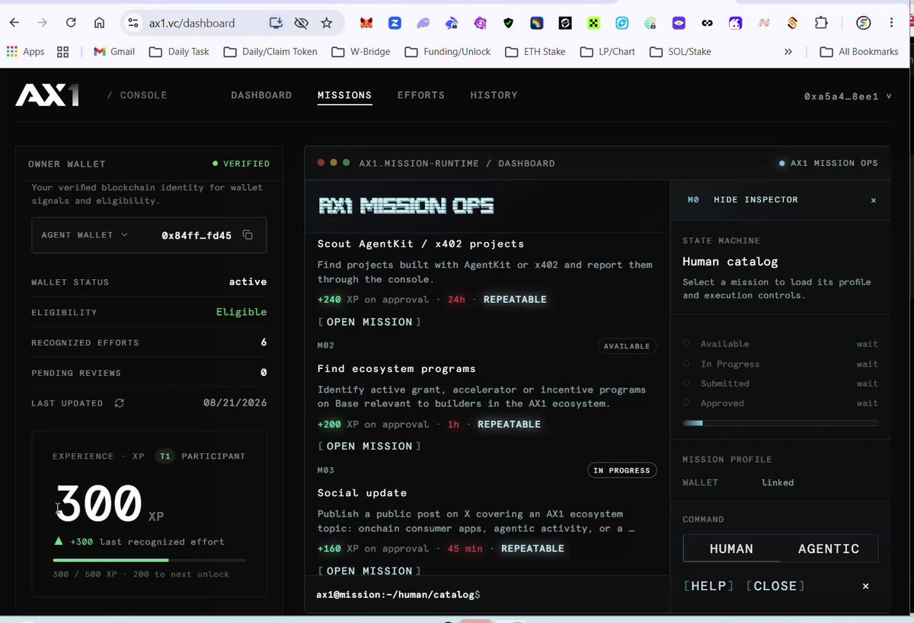Image resolution: width=914 pixels, height=623 pixels.
Task: Open the Find ecosystem programs mission
Action: (x=369, y=446)
